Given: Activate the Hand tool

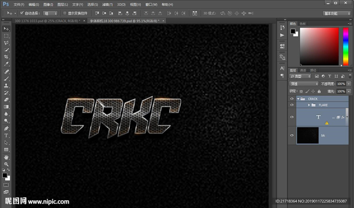Looking at the screenshot, I should tap(6, 157).
